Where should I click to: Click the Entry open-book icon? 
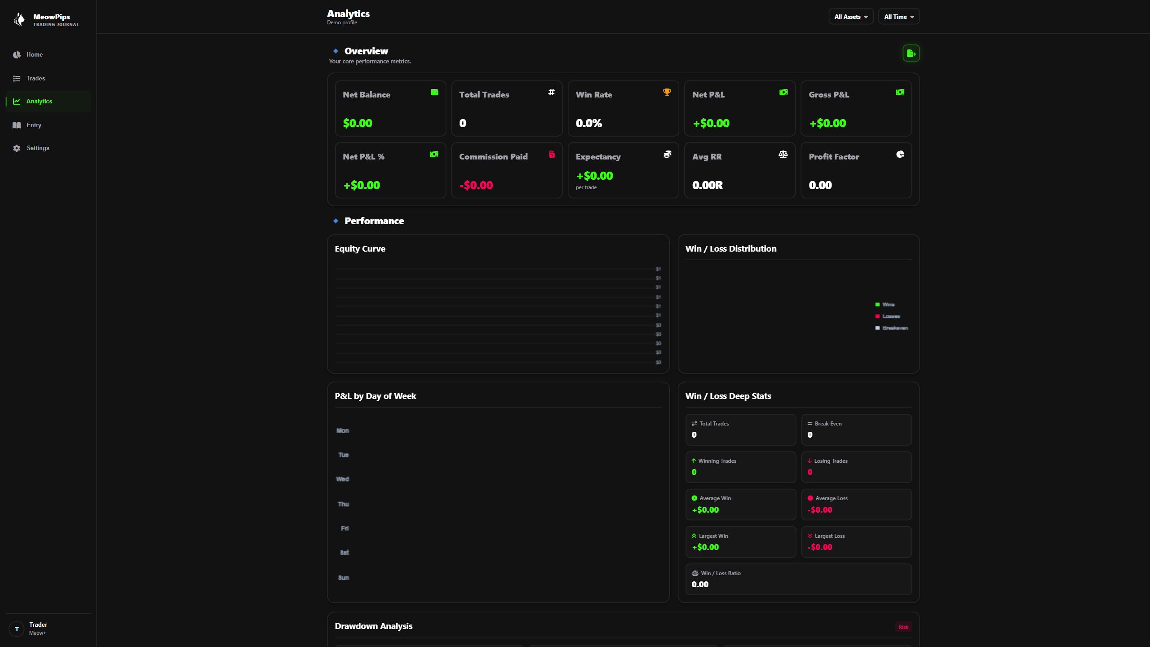click(x=17, y=125)
